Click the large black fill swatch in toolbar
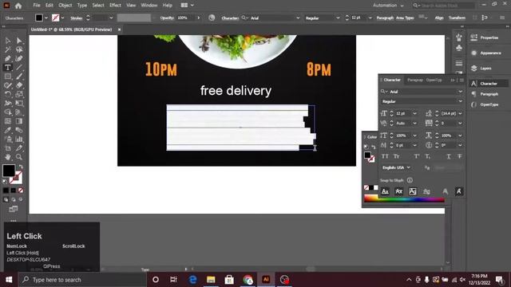511x287 pixels. pyautogui.click(x=9, y=171)
